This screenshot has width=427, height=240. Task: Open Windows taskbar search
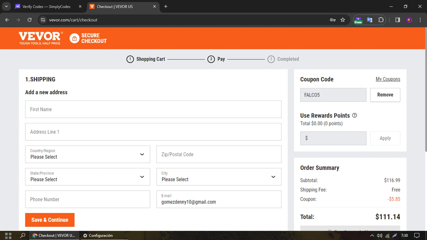coord(22,235)
